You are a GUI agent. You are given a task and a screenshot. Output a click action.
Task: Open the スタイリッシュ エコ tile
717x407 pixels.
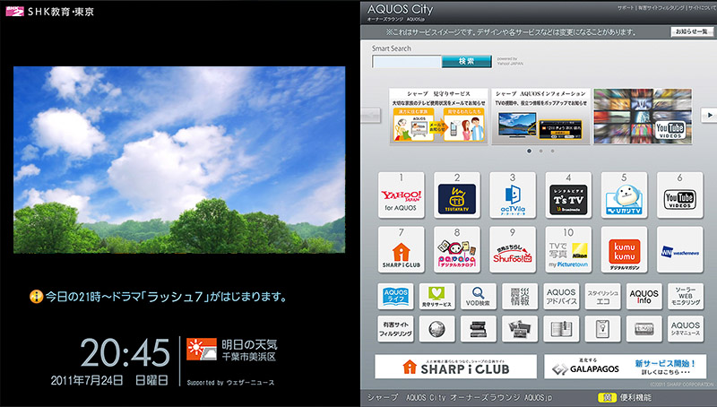[602, 297]
